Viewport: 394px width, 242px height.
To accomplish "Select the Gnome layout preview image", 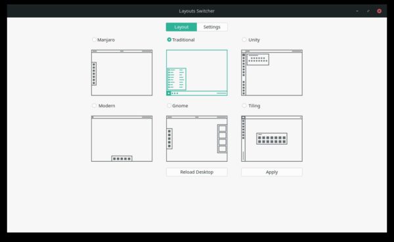I will coord(197,139).
